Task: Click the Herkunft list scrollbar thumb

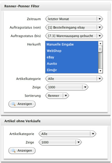Action: pos(100,49)
